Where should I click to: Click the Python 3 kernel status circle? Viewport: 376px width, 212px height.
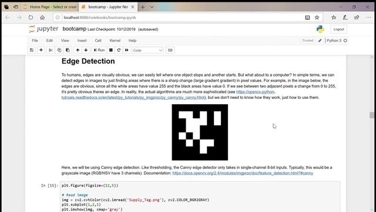[x=345, y=41]
